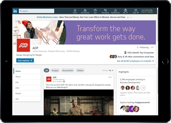Open the Ads section in the sidebar
The width and height of the screenshot is (171, 123).
pyautogui.click(x=27, y=99)
